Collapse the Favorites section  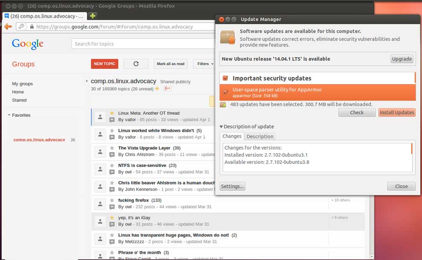pos(9,115)
